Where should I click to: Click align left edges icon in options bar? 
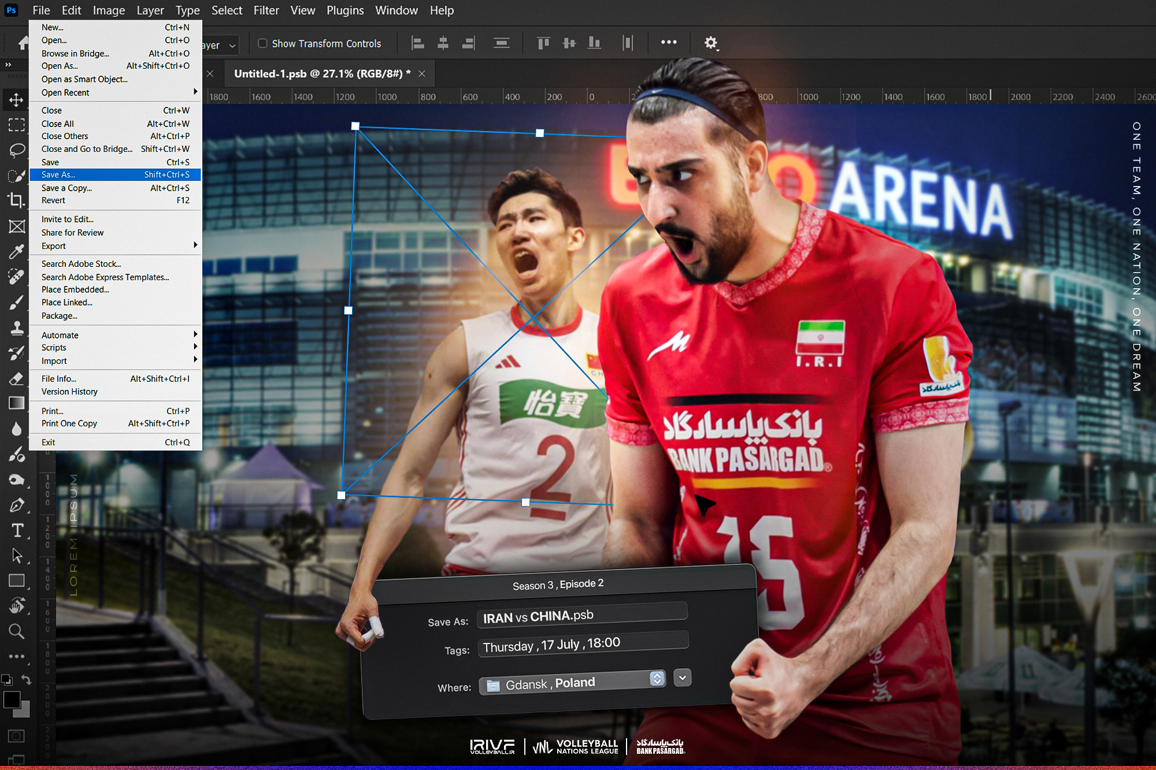coord(417,43)
